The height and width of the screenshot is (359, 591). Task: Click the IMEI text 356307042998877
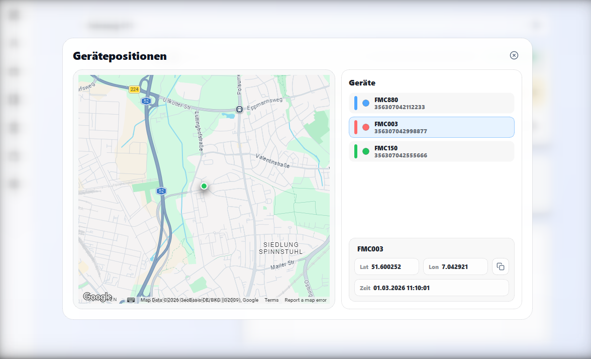coord(401,131)
